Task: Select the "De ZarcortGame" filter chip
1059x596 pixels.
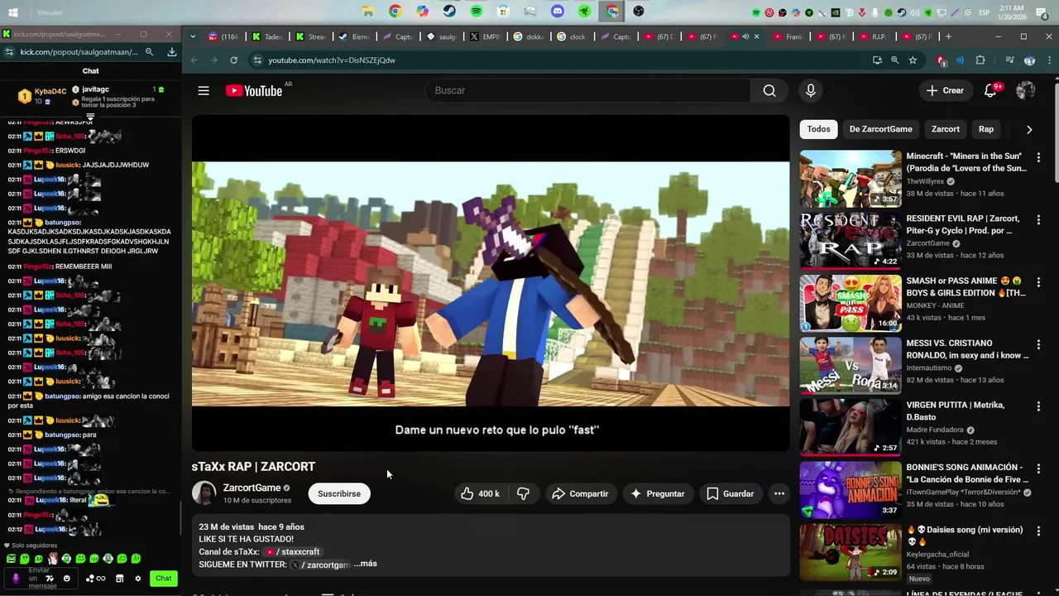Action: click(x=880, y=129)
